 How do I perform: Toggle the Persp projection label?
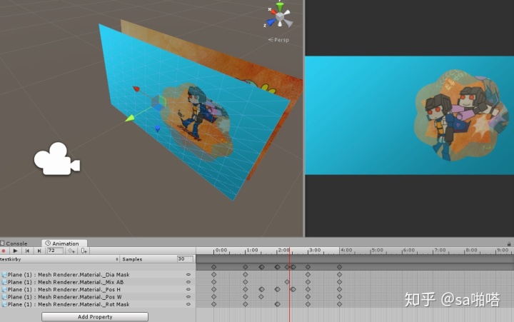tap(278, 40)
